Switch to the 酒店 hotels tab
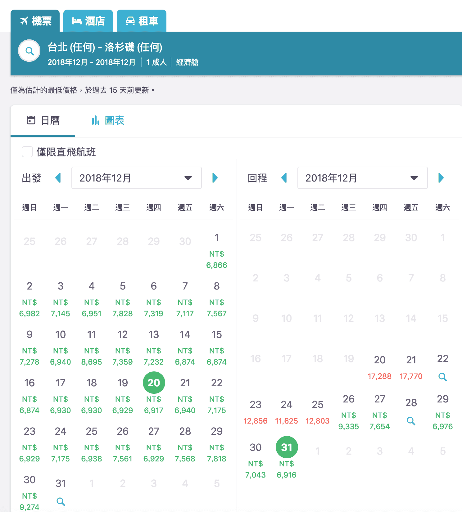 click(88, 21)
